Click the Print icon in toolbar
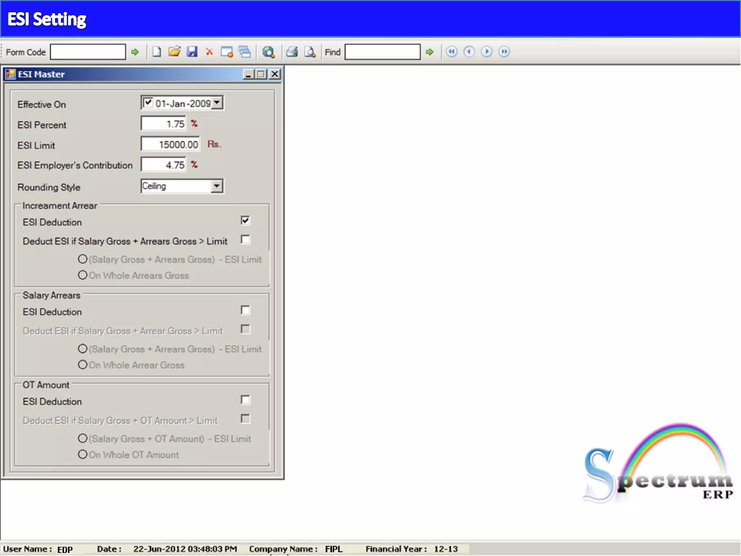The height and width of the screenshot is (556, 741). (x=292, y=52)
